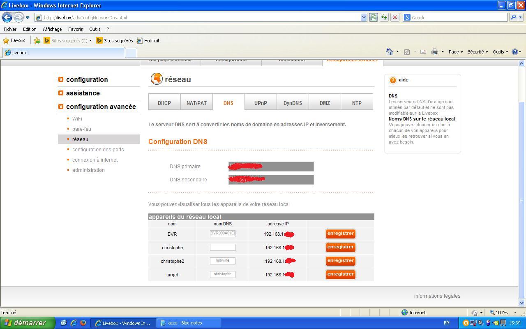This screenshot has width=526, height=329.
Task: Open the WiFi settings link
Action: tap(77, 118)
